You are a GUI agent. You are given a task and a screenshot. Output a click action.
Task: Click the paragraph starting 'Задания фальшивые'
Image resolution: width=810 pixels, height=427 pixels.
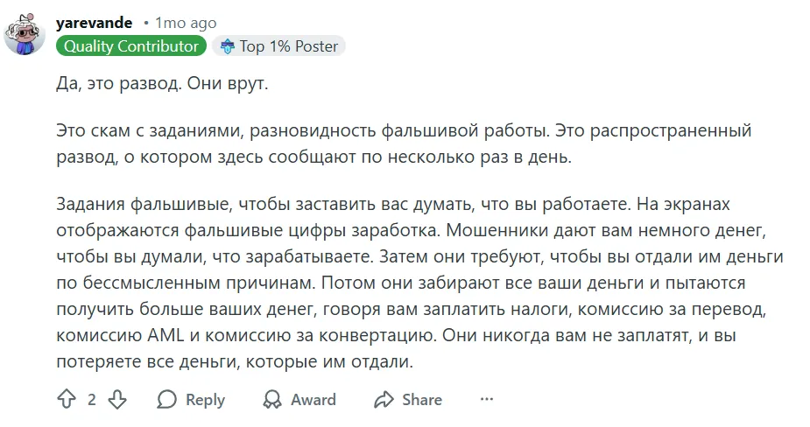pos(419,283)
